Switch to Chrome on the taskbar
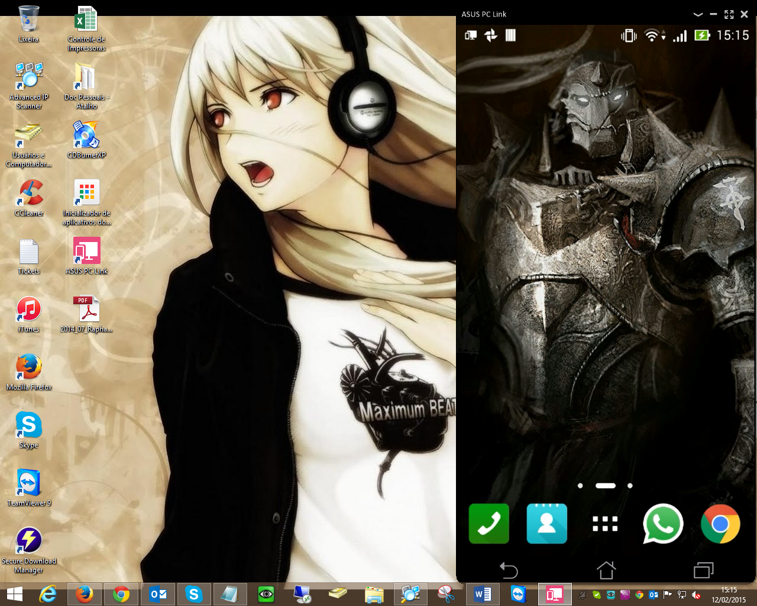 [x=121, y=594]
